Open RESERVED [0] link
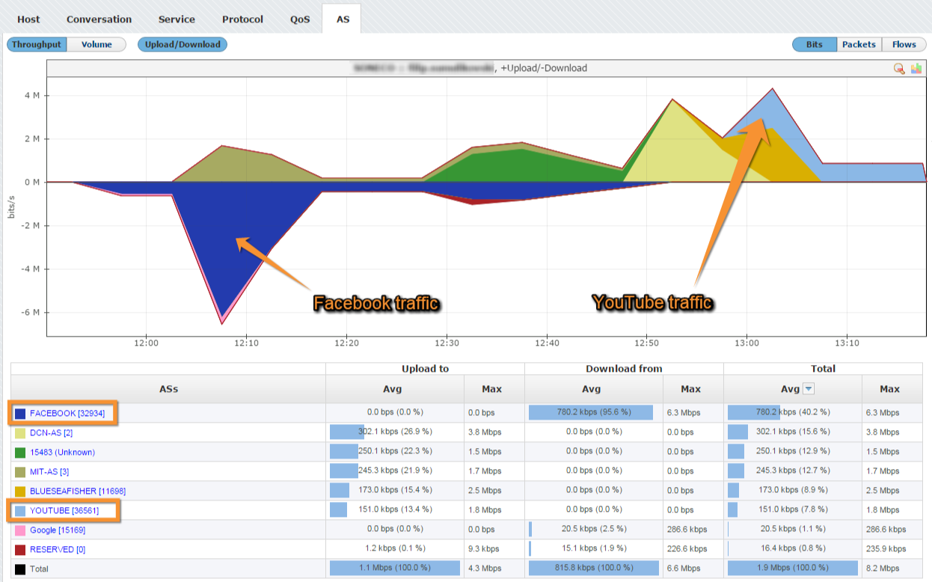 (58, 549)
